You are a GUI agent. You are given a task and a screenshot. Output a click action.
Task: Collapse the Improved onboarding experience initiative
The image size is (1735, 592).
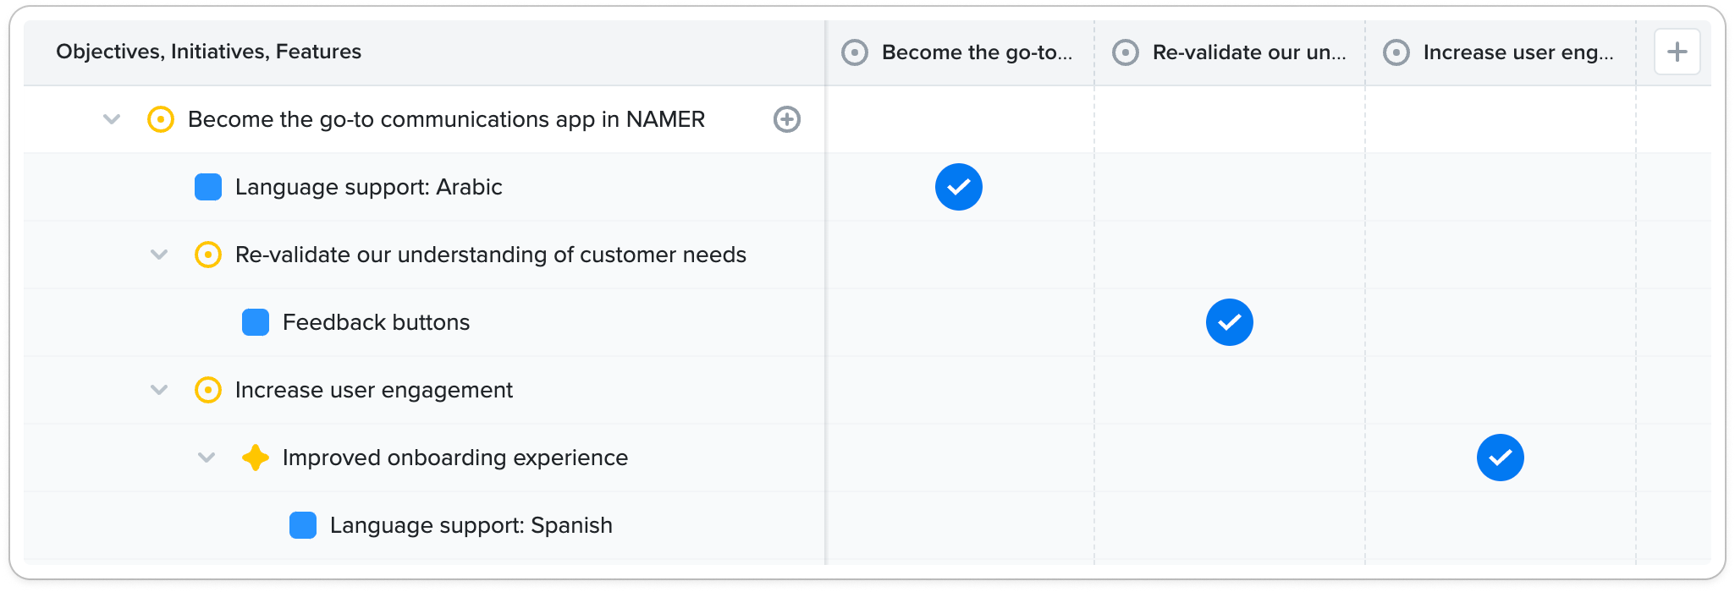207,458
